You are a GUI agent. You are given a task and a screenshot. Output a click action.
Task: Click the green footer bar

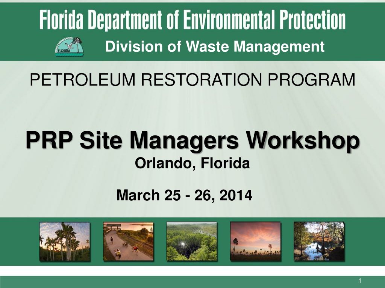192,282
